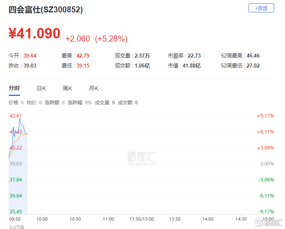Open the 月K chart tab
The image size is (285, 229).
pos(94,88)
